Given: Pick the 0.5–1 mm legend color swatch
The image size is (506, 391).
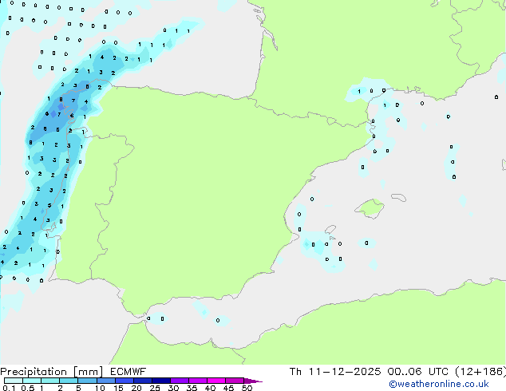Looking at the screenshot, I should 32,381.
